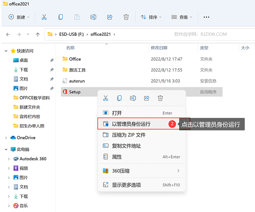The height and width of the screenshot is (212, 255).
Task: Click the 音乐 music icon in sidebar
Action: [16, 206]
